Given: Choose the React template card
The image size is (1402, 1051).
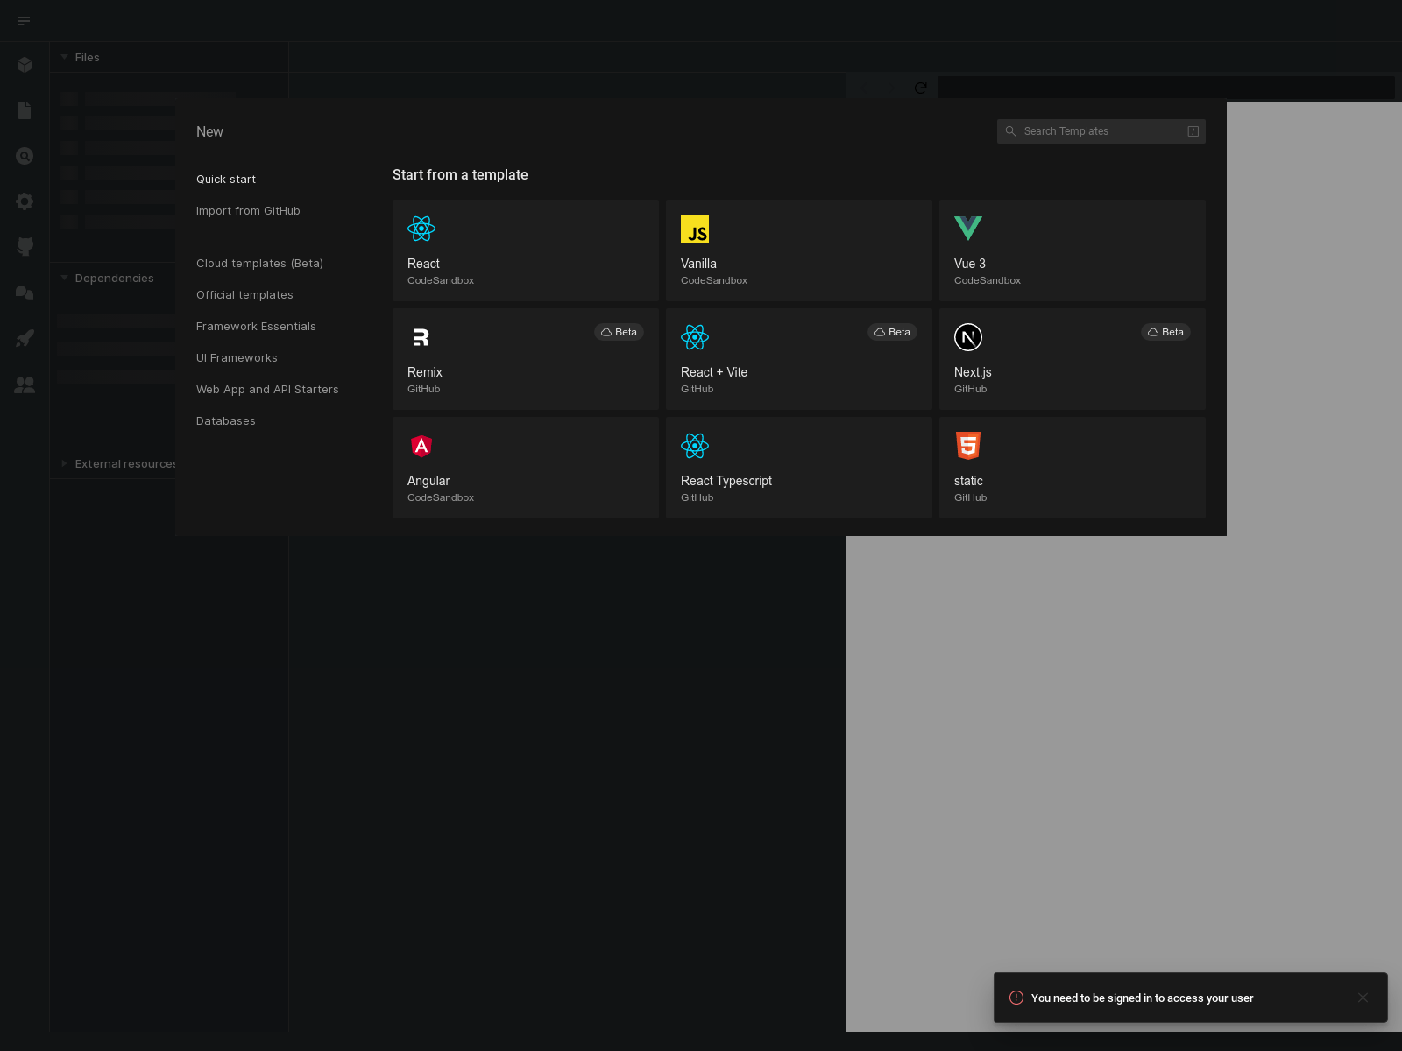Looking at the screenshot, I should coord(526,250).
